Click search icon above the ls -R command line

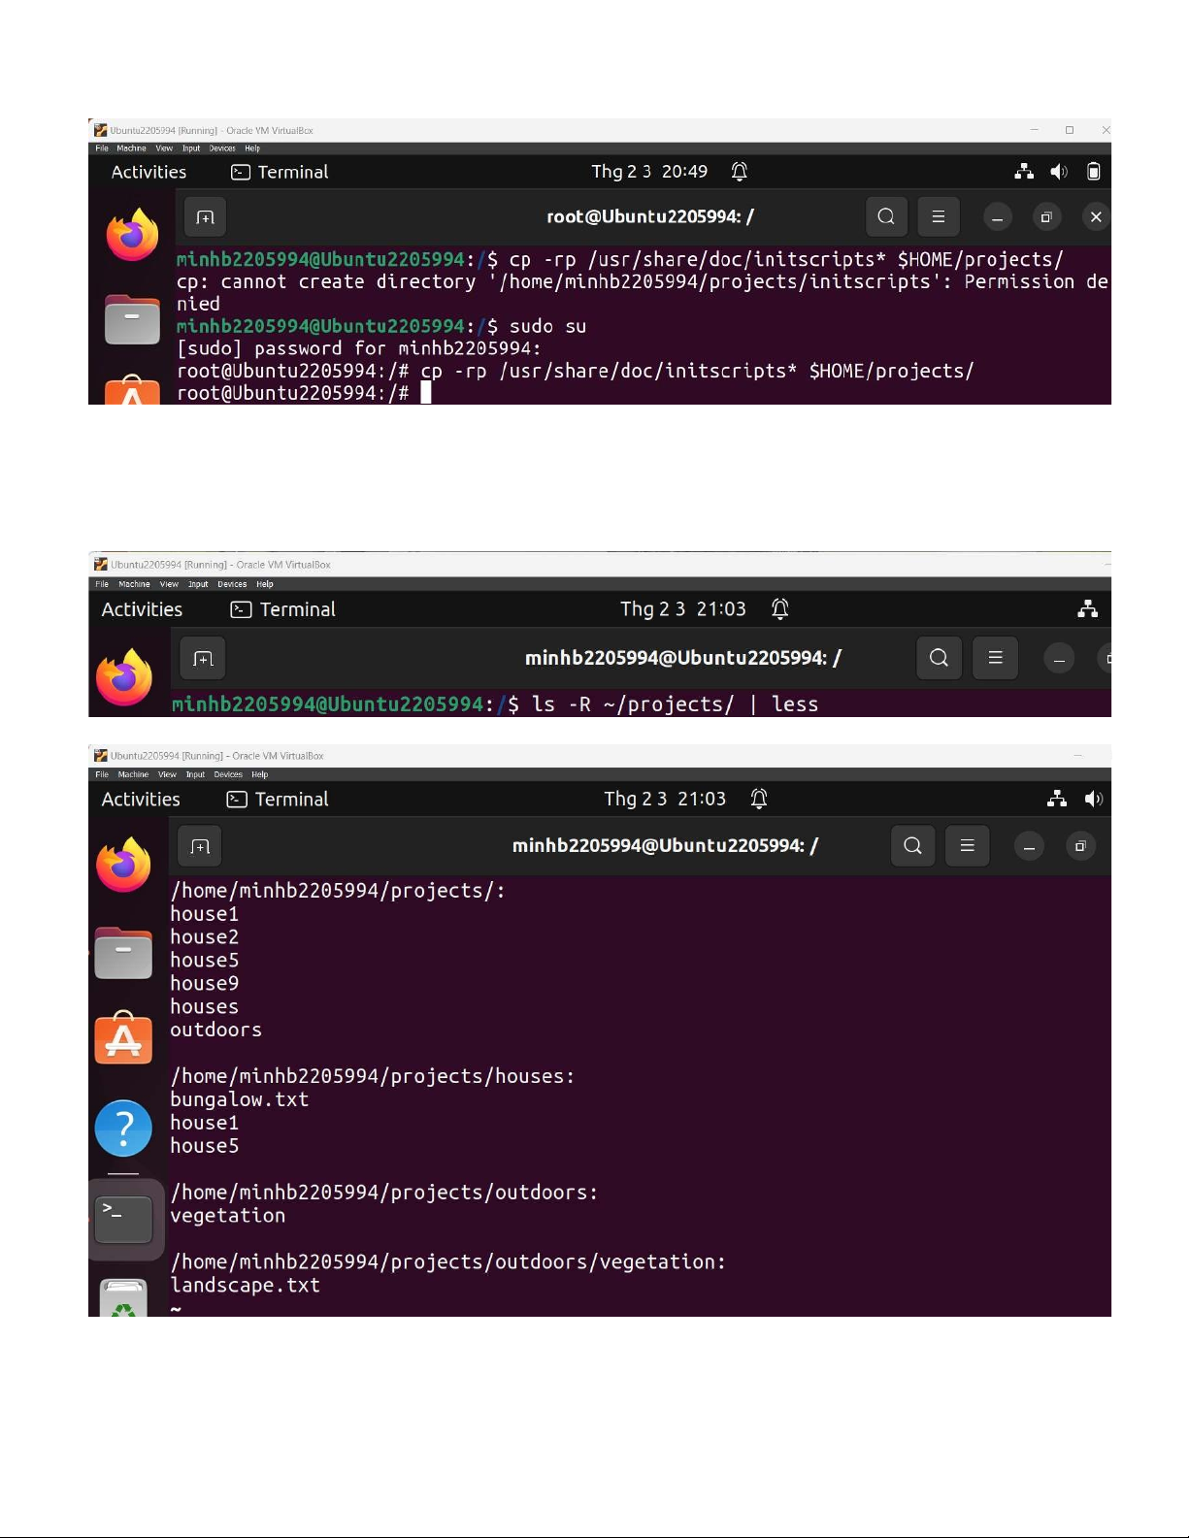(939, 658)
